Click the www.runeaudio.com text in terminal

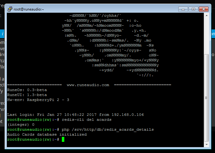pos(88,85)
